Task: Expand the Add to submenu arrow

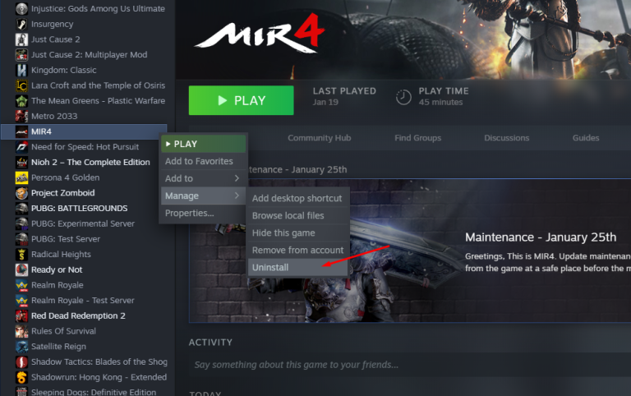Action: tap(237, 178)
